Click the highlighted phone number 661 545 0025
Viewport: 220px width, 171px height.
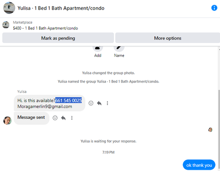pyautogui.click(x=69, y=100)
